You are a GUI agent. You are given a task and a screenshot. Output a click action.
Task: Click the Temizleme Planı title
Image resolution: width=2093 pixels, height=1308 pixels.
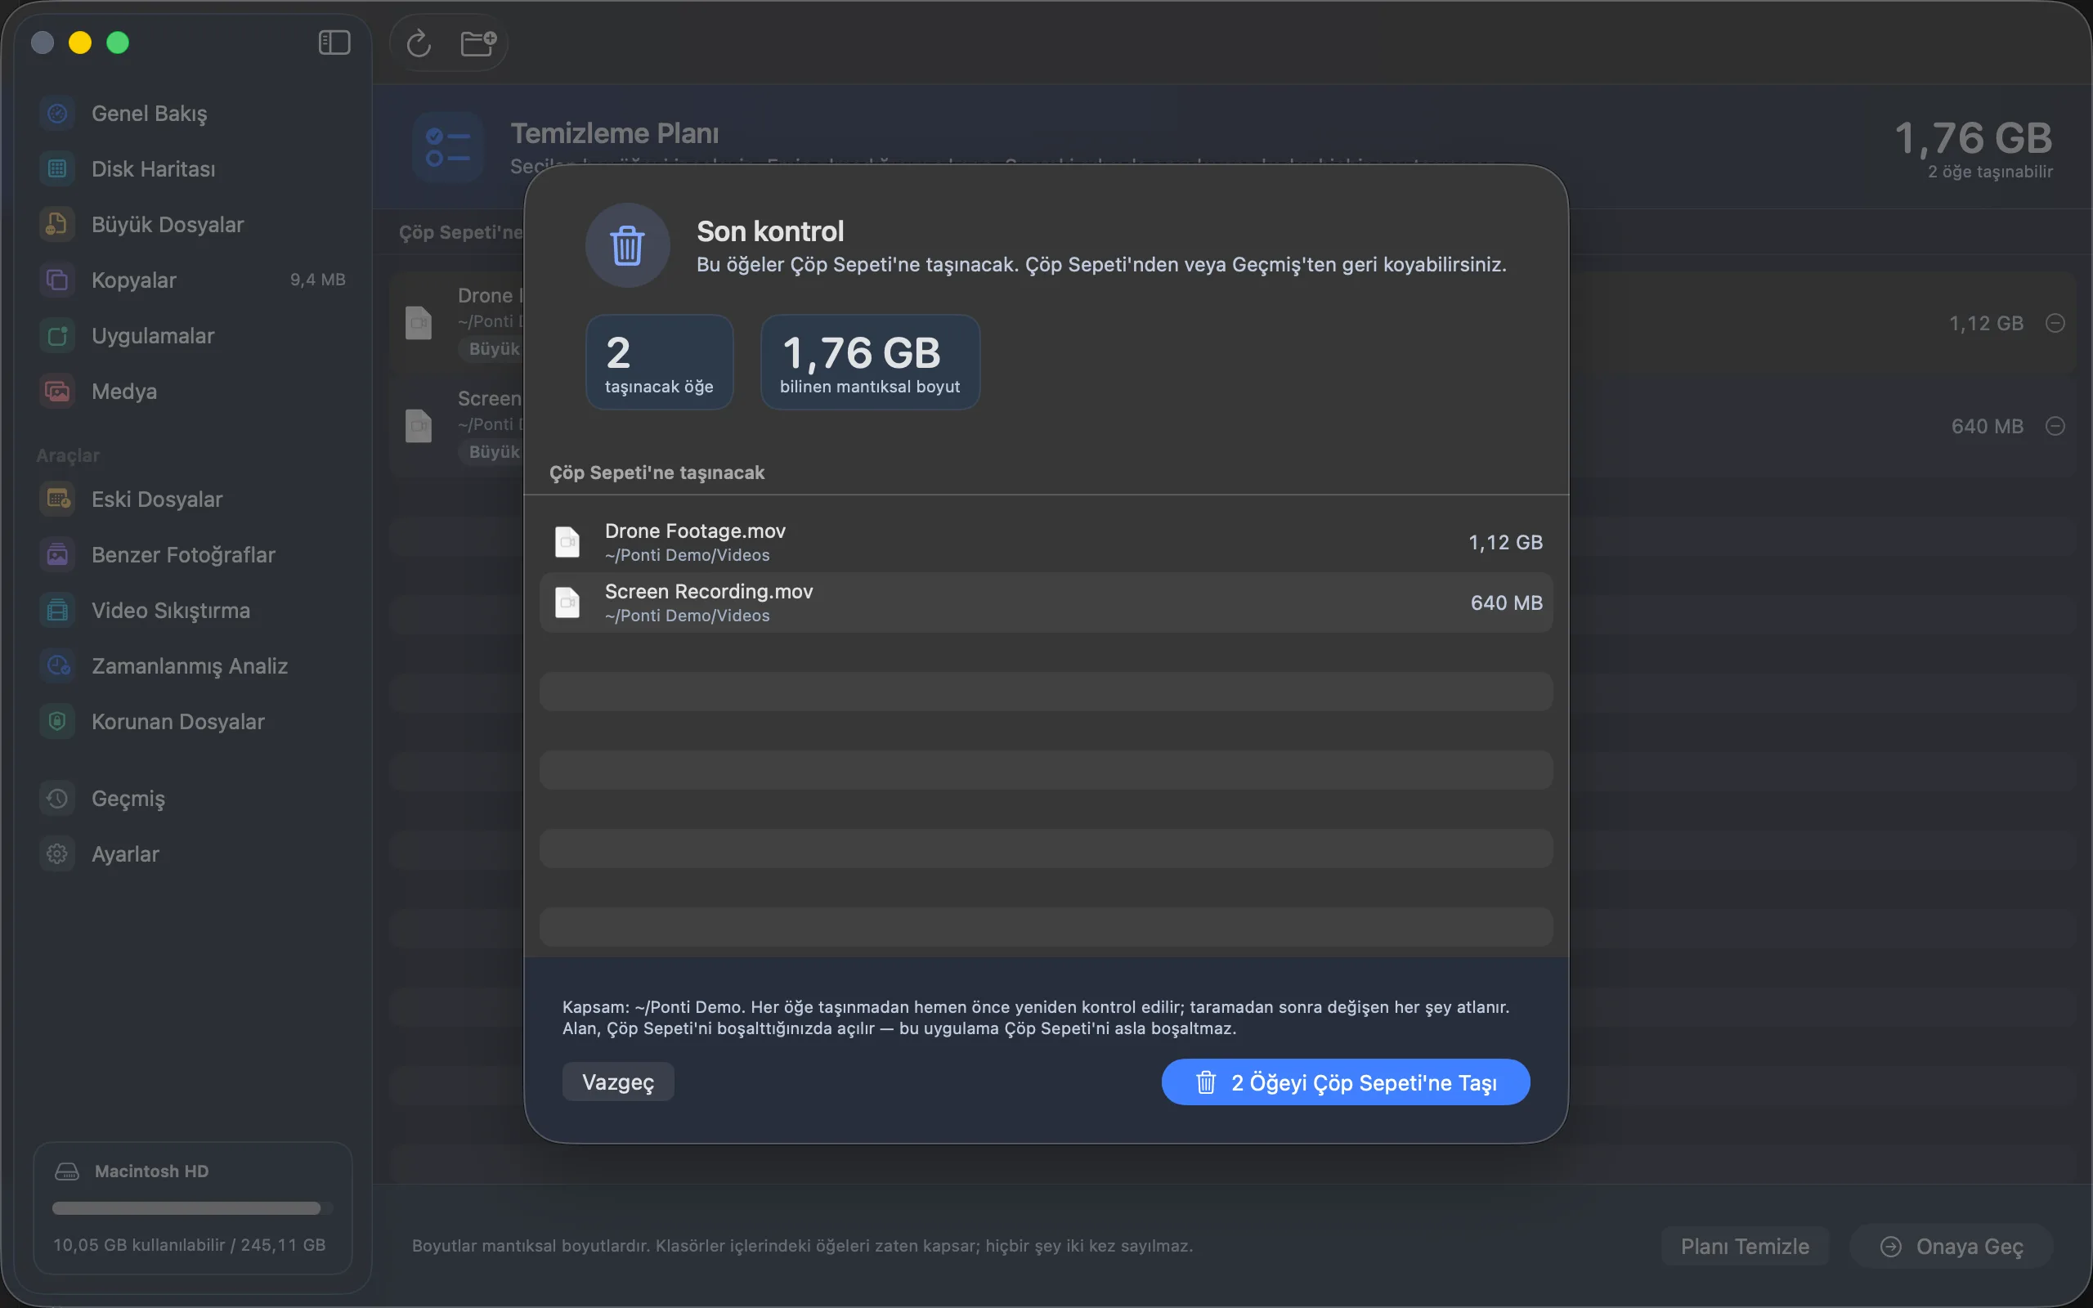(614, 133)
